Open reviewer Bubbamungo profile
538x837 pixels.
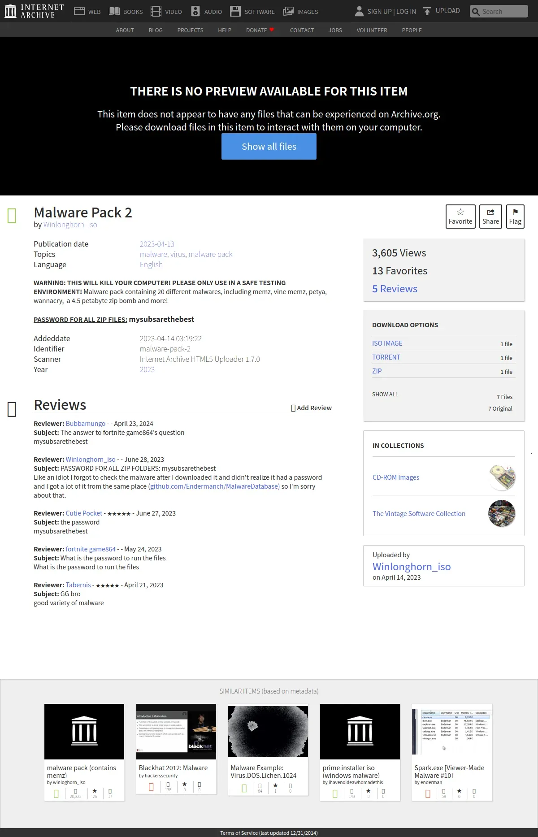[86, 424]
